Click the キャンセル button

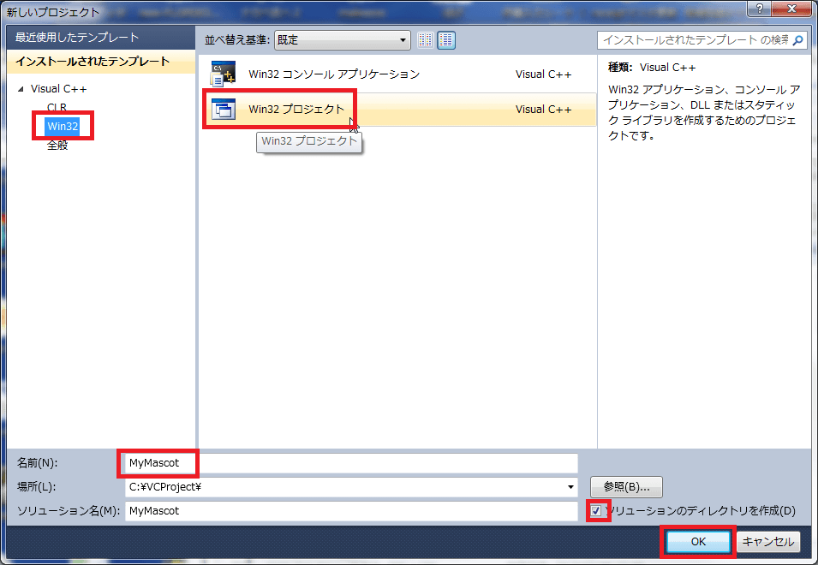(x=768, y=542)
